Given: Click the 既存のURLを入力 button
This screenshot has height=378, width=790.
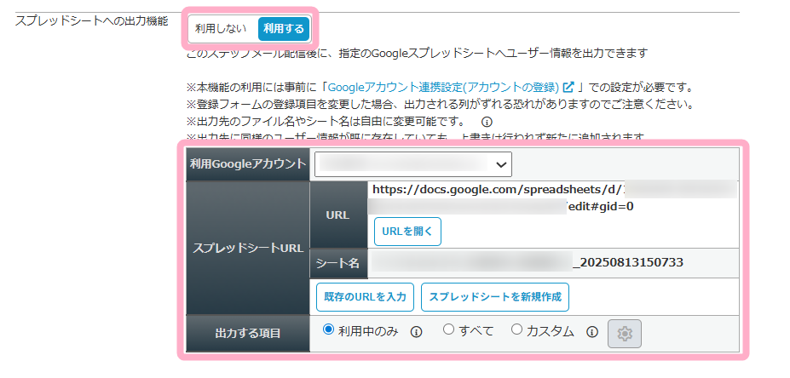Looking at the screenshot, I should (x=366, y=297).
